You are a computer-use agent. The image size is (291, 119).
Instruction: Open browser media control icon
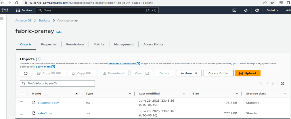[281, 3]
